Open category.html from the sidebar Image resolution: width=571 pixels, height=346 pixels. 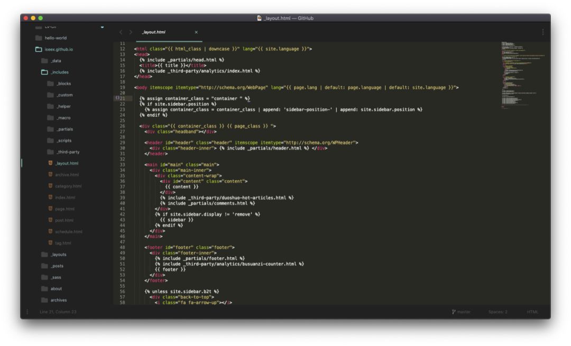click(68, 186)
